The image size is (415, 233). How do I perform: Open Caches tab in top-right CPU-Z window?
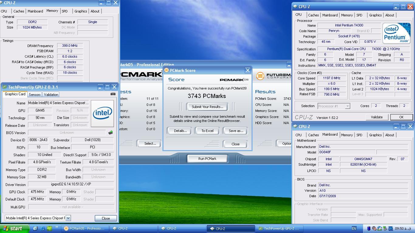(x=313, y=15)
